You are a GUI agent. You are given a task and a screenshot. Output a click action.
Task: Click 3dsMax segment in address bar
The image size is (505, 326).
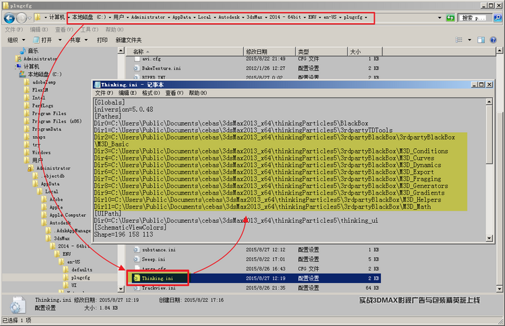pos(255,18)
